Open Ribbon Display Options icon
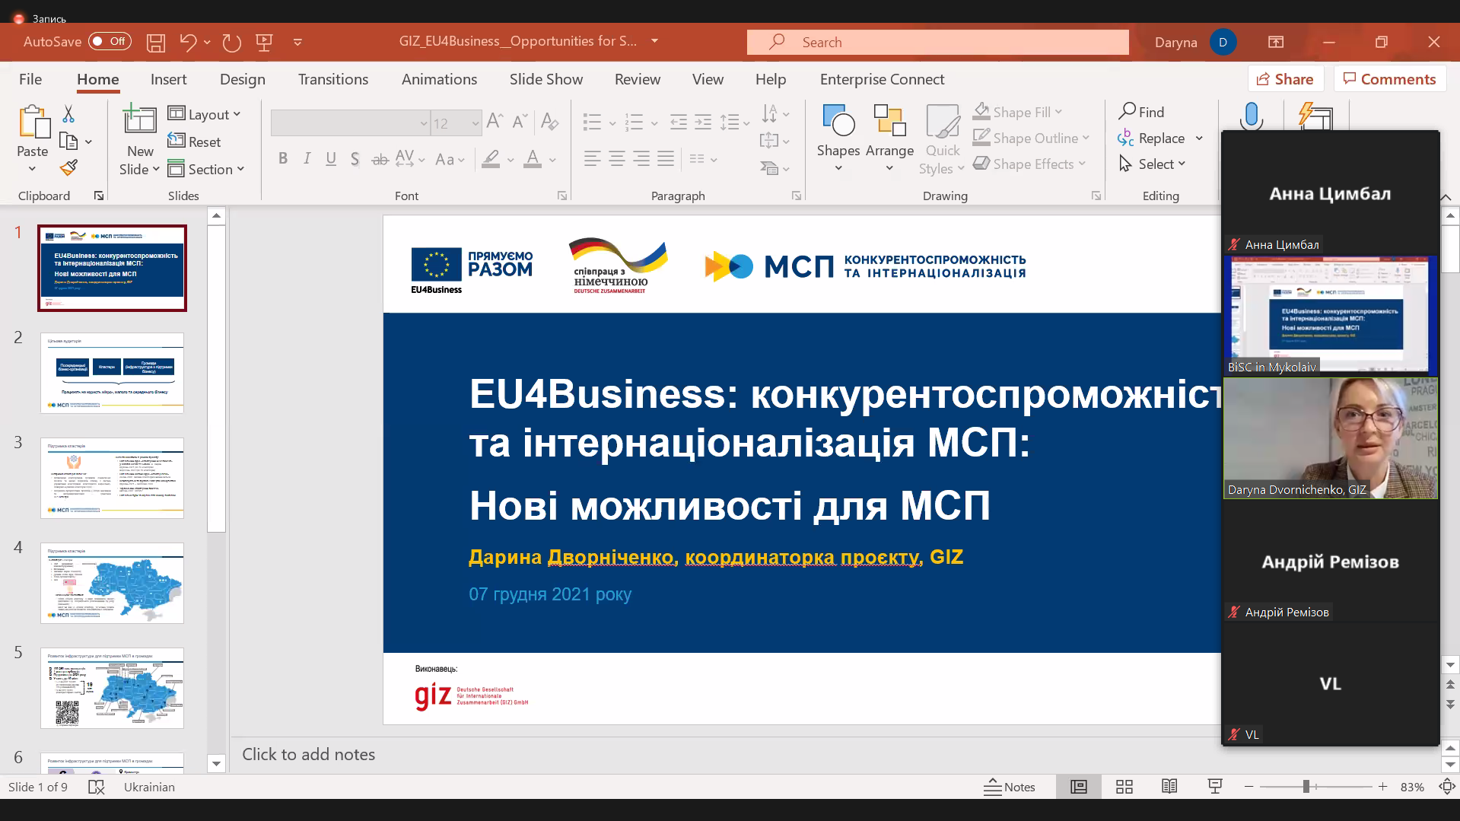This screenshot has height=821, width=1460. click(x=1276, y=42)
